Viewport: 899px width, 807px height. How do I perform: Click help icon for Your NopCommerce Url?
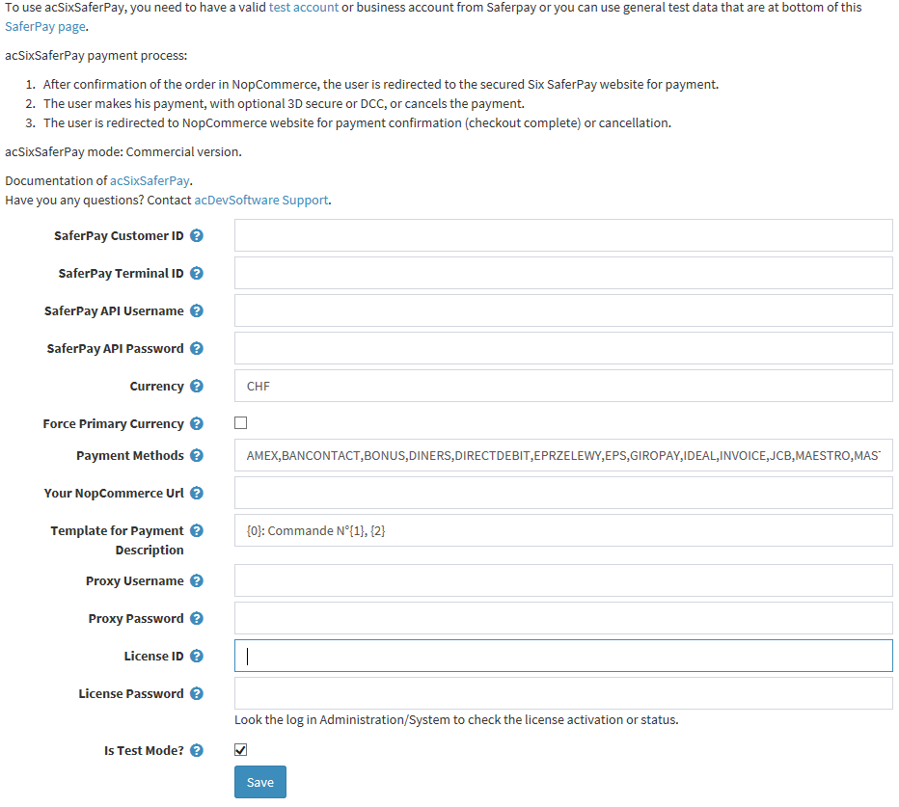[x=197, y=494]
